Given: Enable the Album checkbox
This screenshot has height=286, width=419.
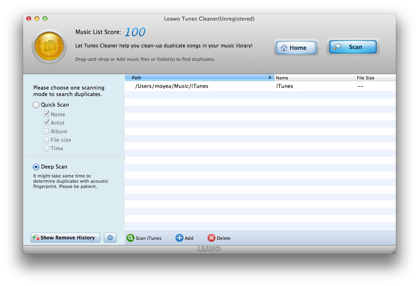Looking at the screenshot, I should tap(47, 131).
